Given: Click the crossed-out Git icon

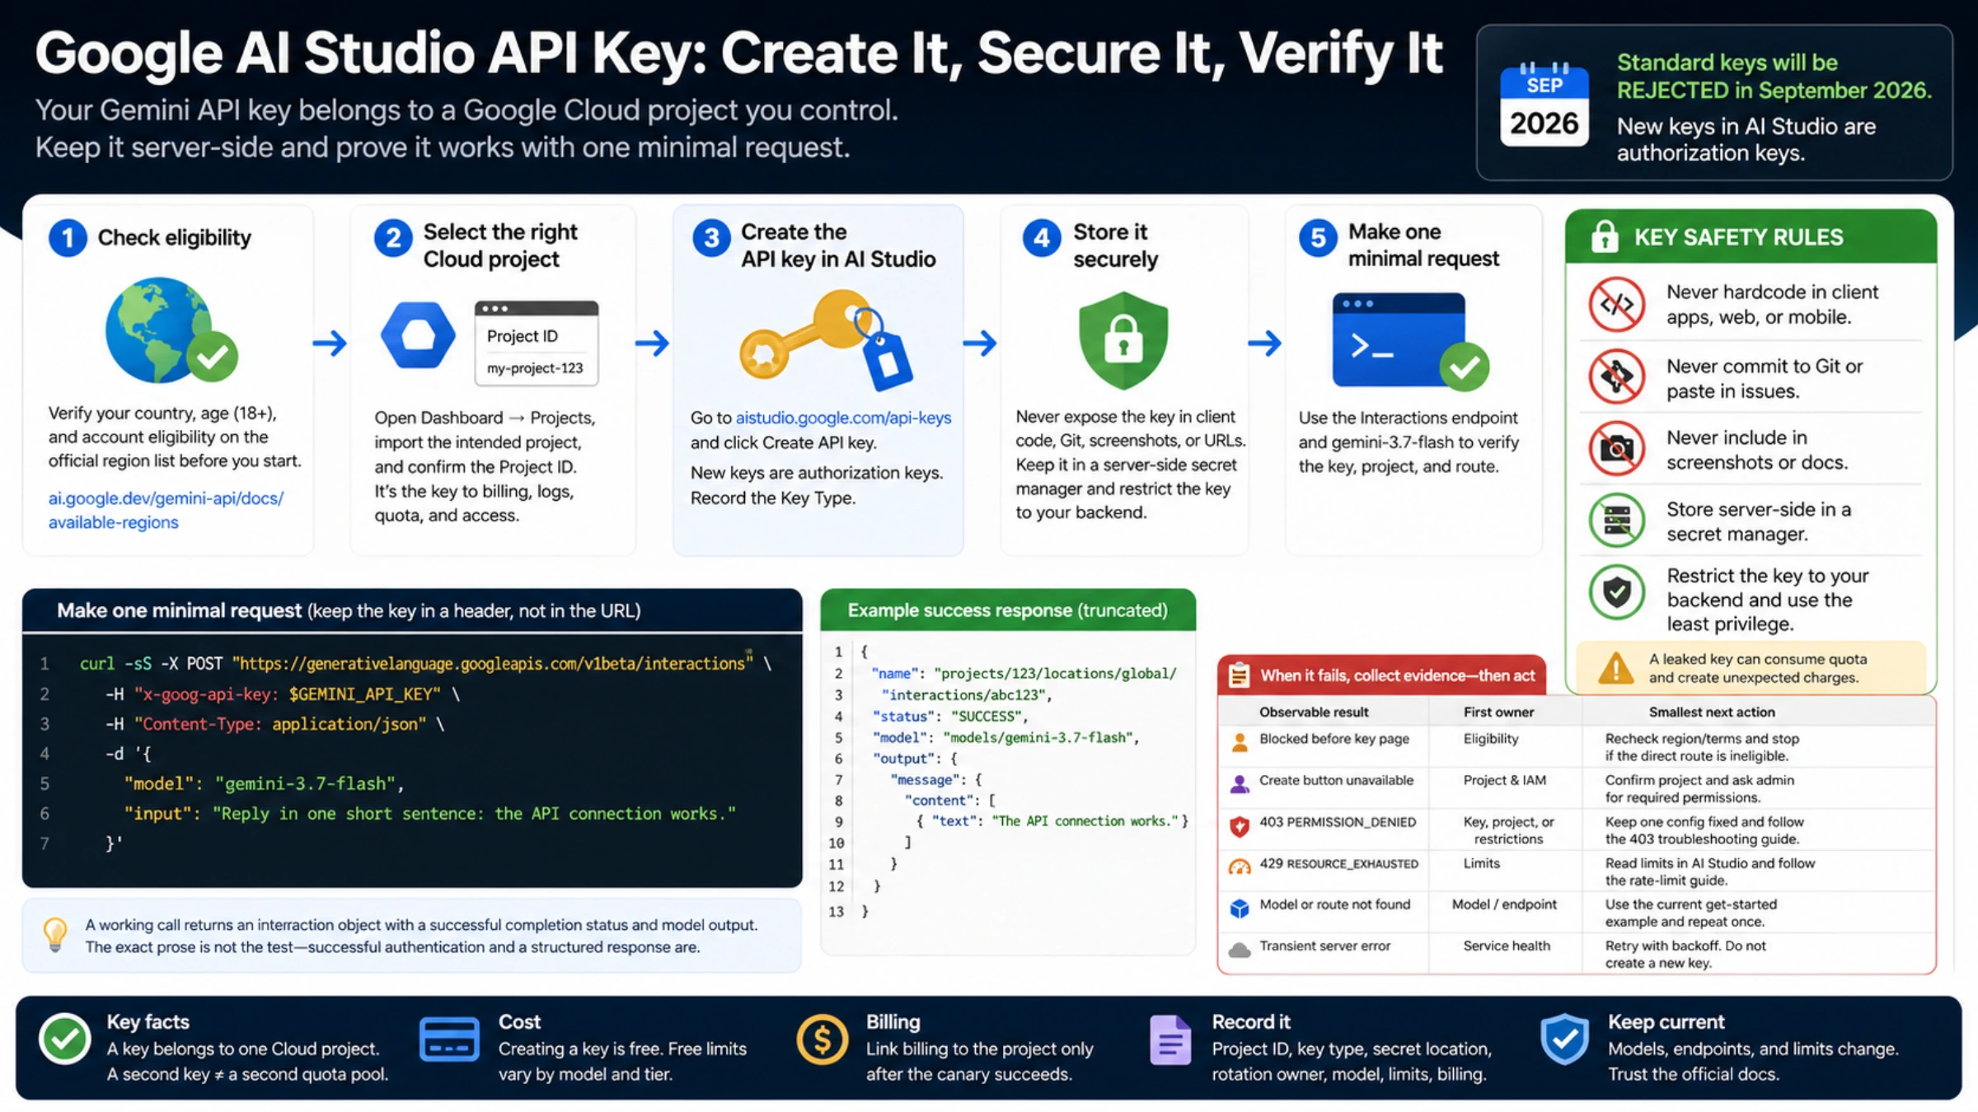Looking at the screenshot, I should click(1616, 376).
